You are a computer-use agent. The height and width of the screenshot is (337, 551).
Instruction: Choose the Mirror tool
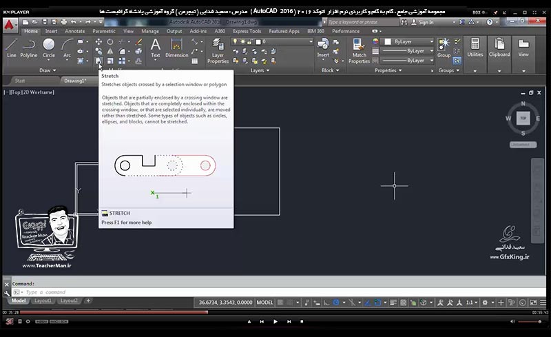110,52
